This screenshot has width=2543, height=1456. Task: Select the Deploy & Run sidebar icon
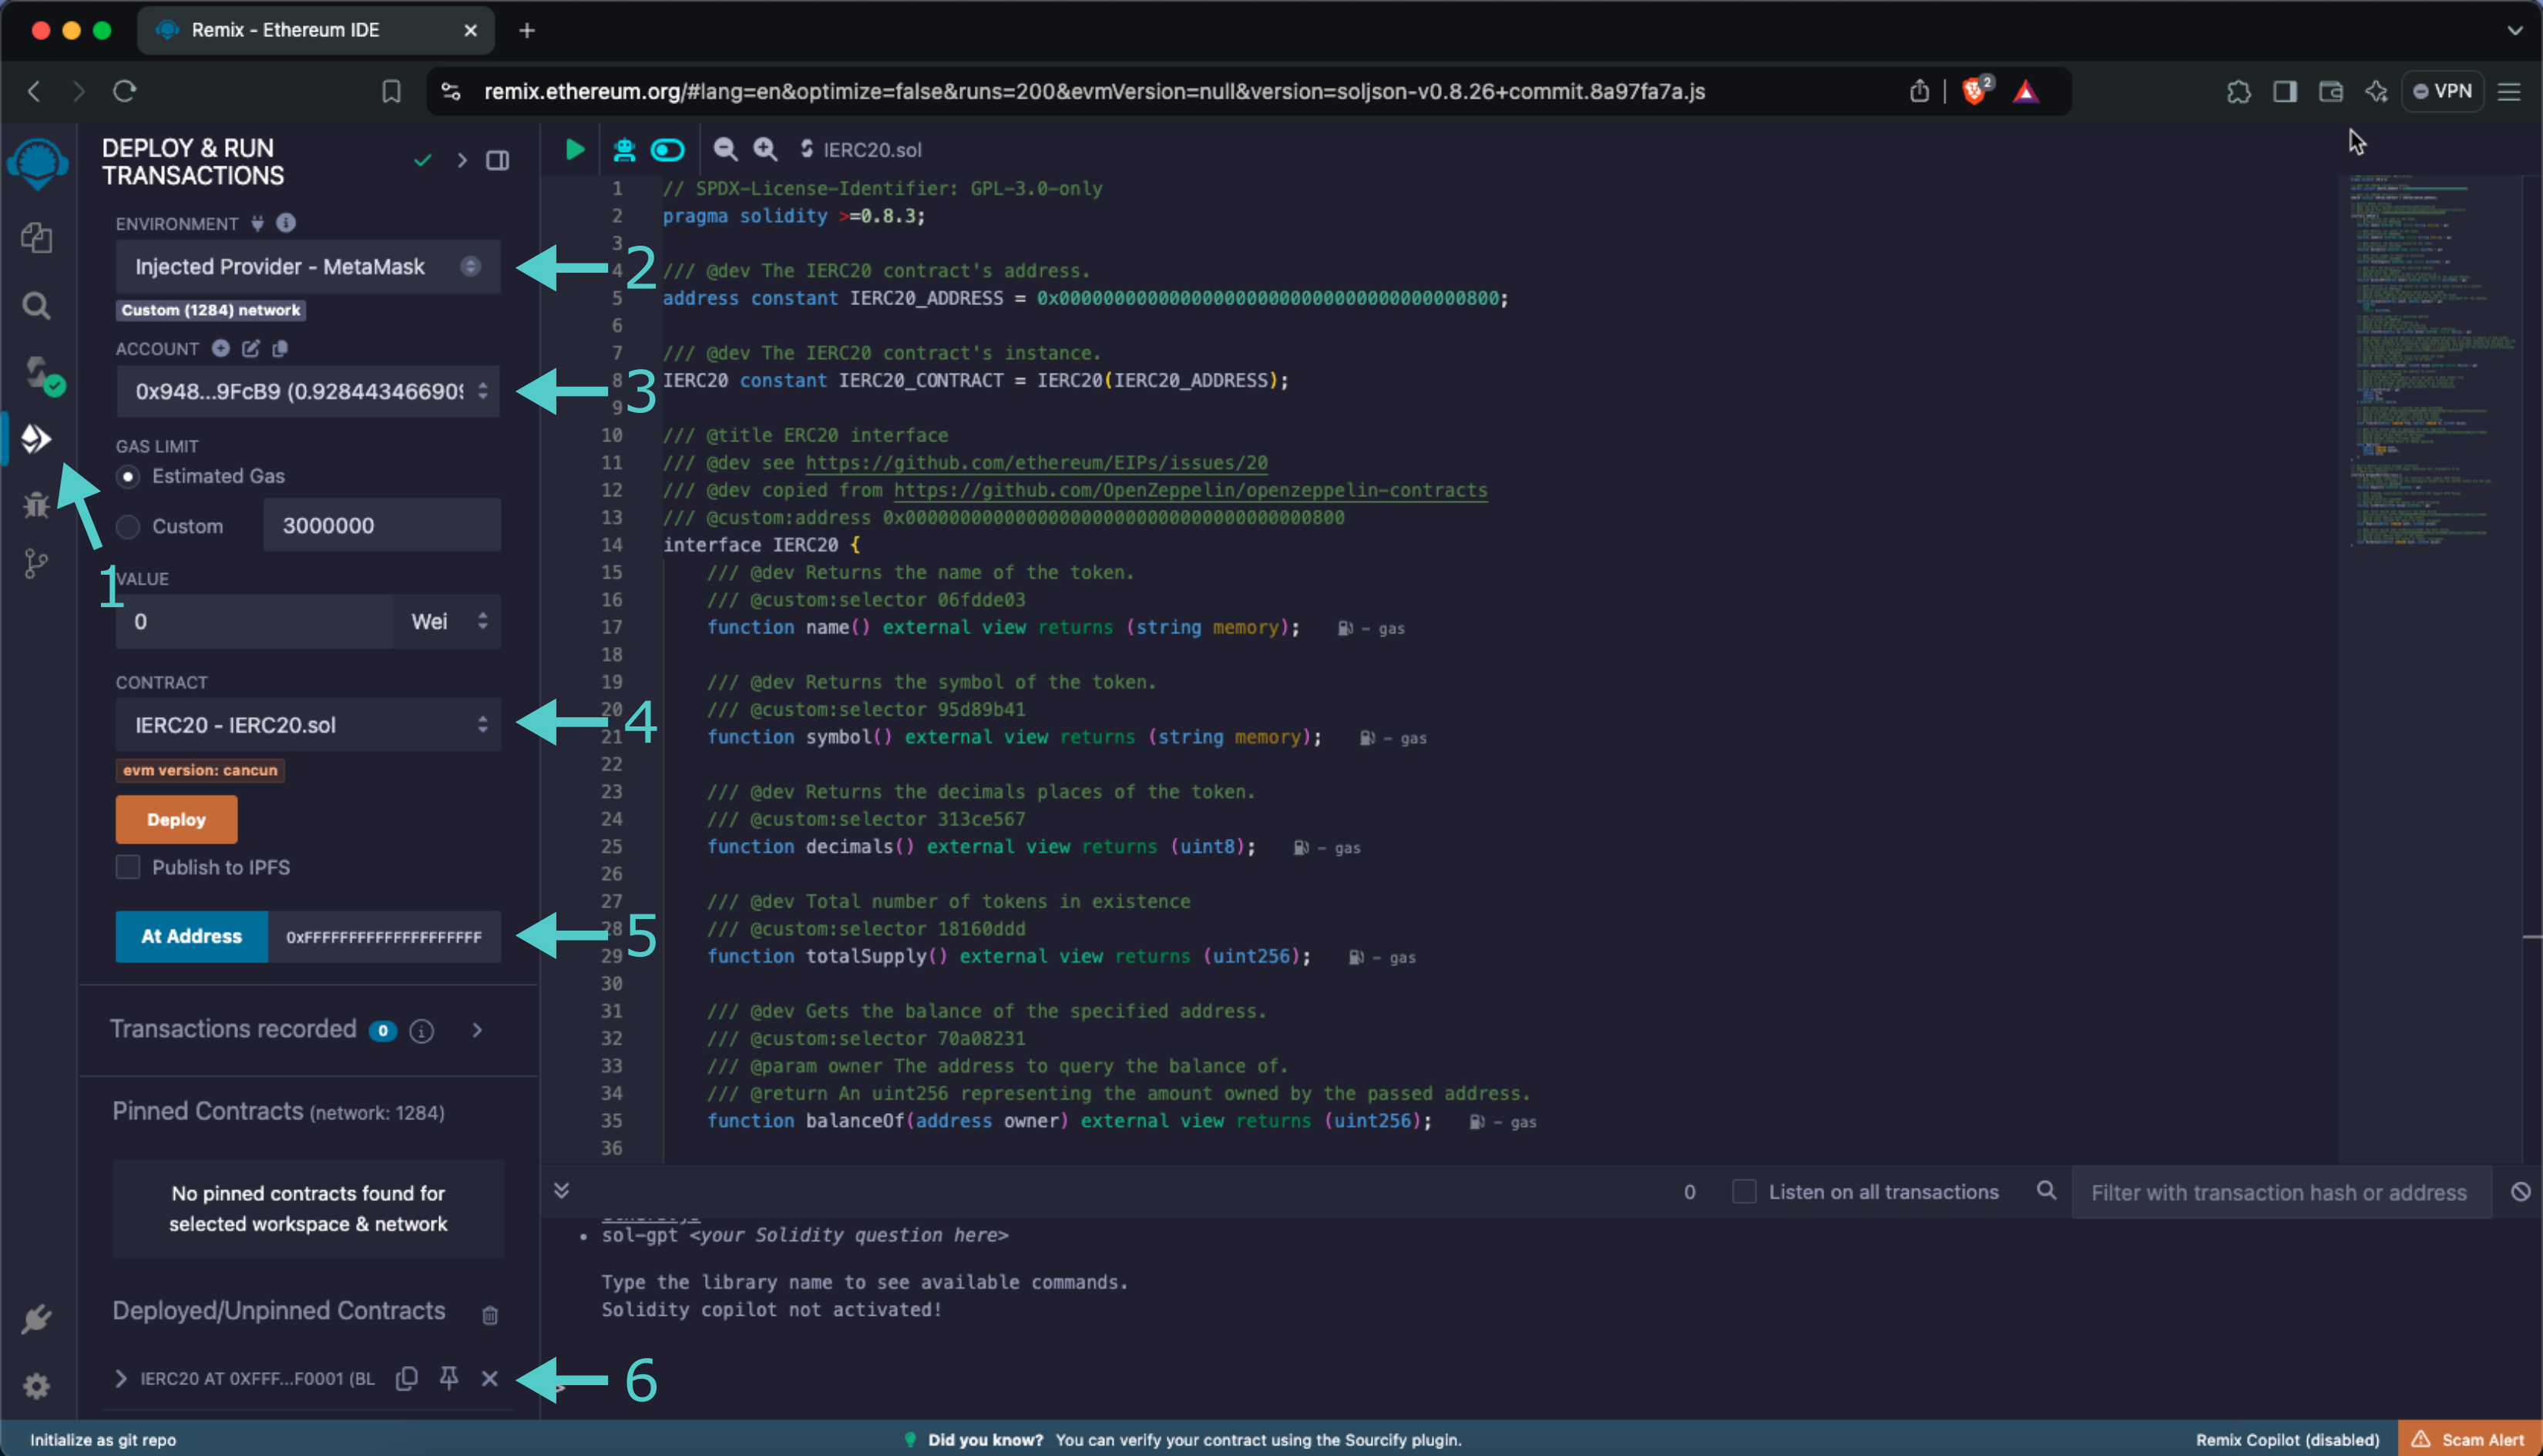37,438
